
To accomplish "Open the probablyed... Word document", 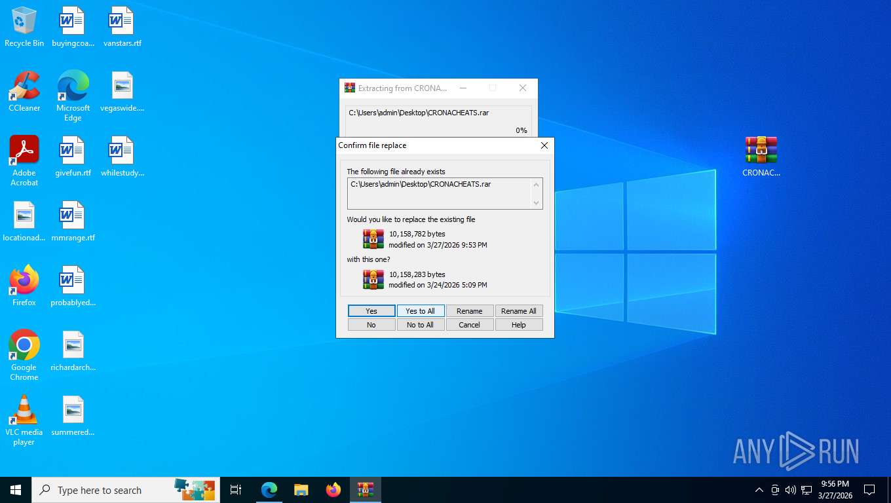I will (x=73, y=286).
